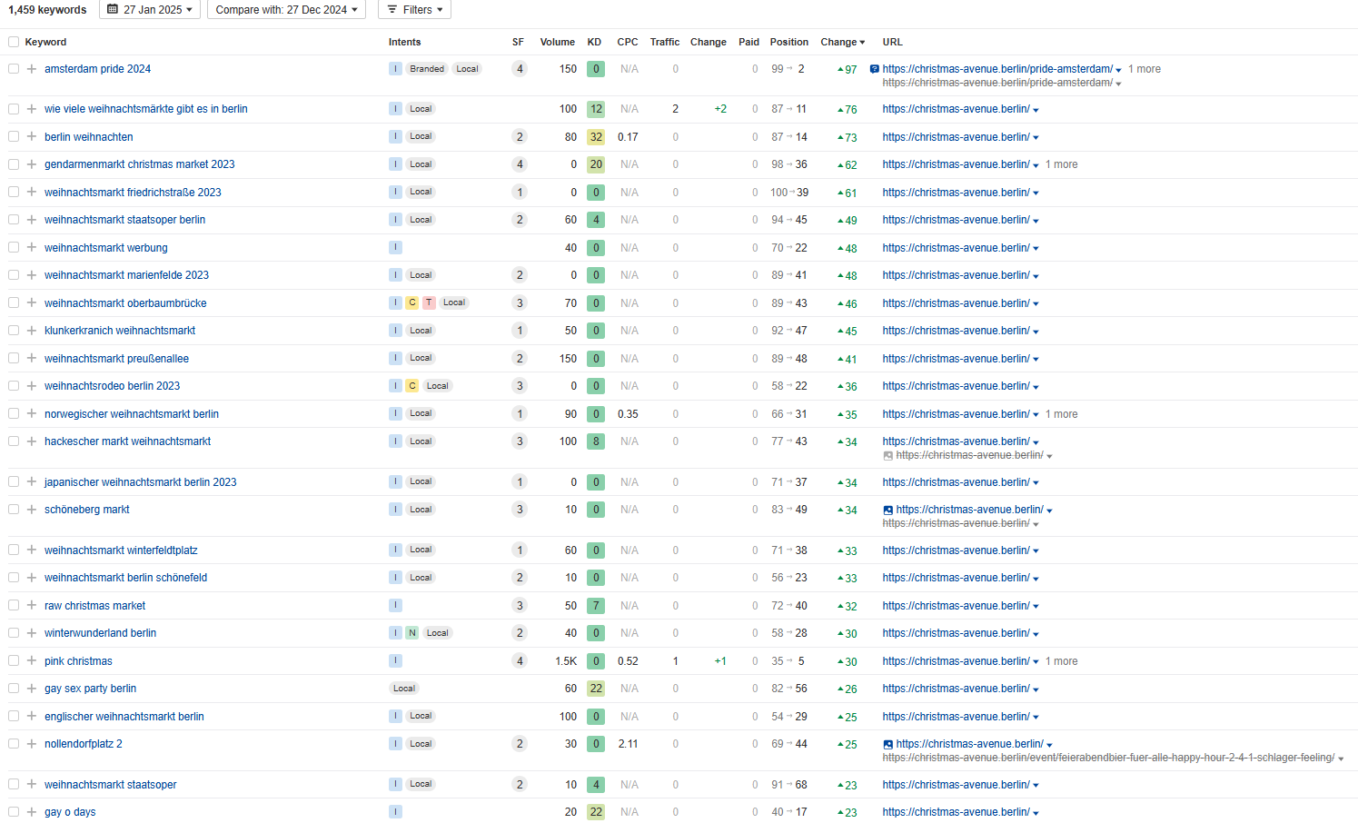1358x823 pixels.
Task: Click the green KD badge 32 for berlin weihnachten
Action: click(596, 137)
